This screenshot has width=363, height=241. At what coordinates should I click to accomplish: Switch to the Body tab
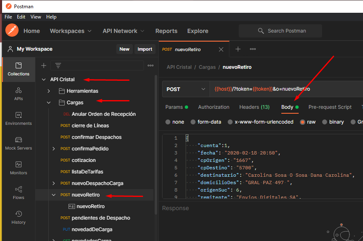point(290,107)
